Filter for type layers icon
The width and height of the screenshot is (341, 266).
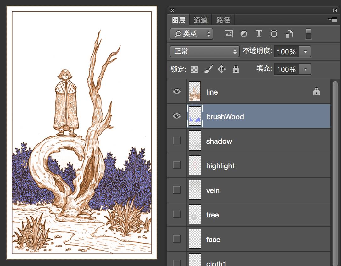click(x=259, y=33)
